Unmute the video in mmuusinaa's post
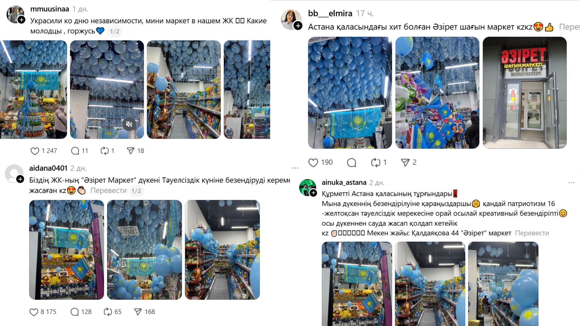 (129, 124)
